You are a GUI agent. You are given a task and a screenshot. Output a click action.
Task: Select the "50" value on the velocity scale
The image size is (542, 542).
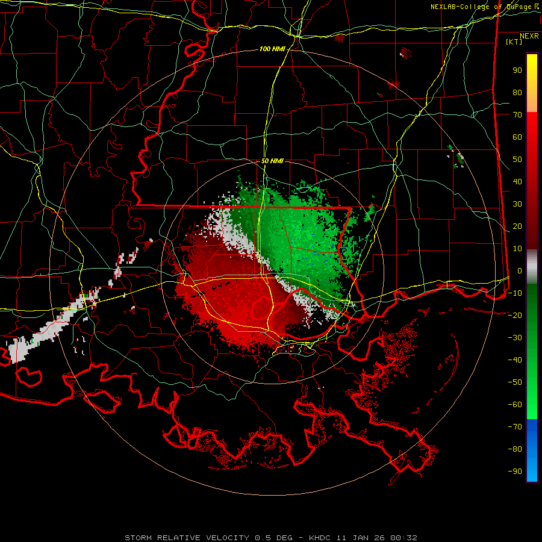(x=517, y=160)
